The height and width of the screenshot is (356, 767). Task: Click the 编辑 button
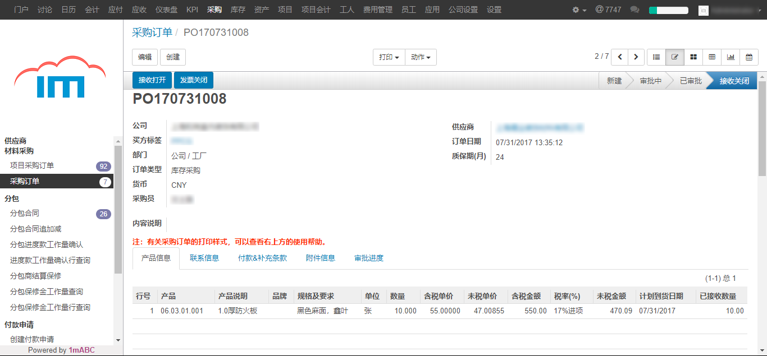145,57
